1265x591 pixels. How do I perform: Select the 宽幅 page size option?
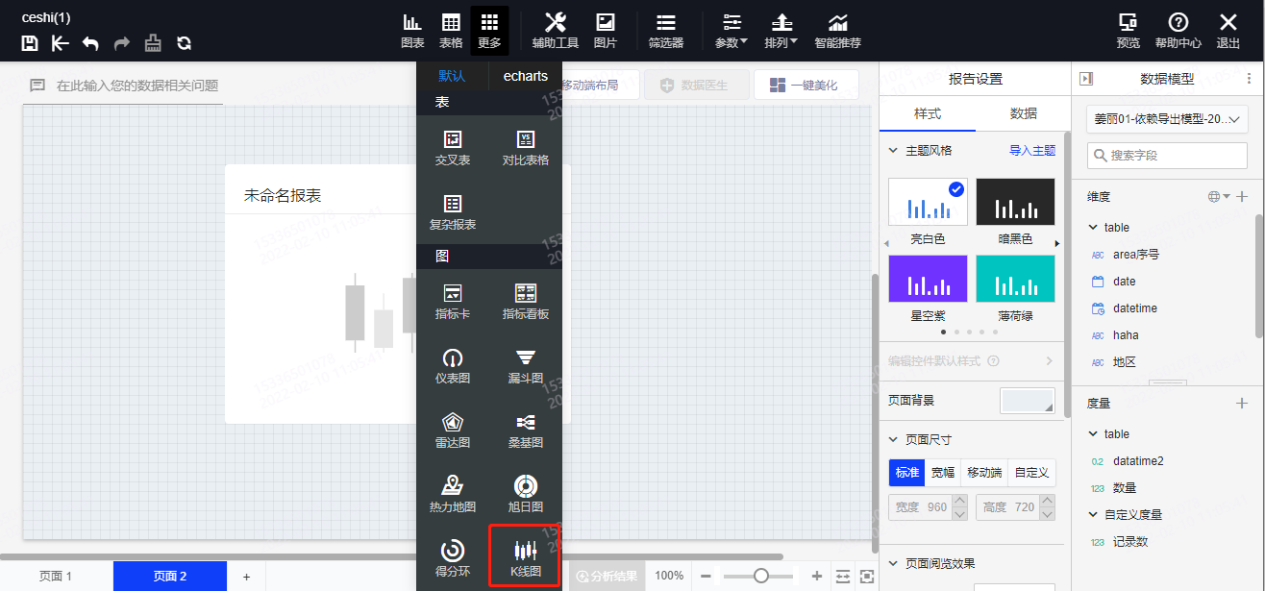[944, 473]
